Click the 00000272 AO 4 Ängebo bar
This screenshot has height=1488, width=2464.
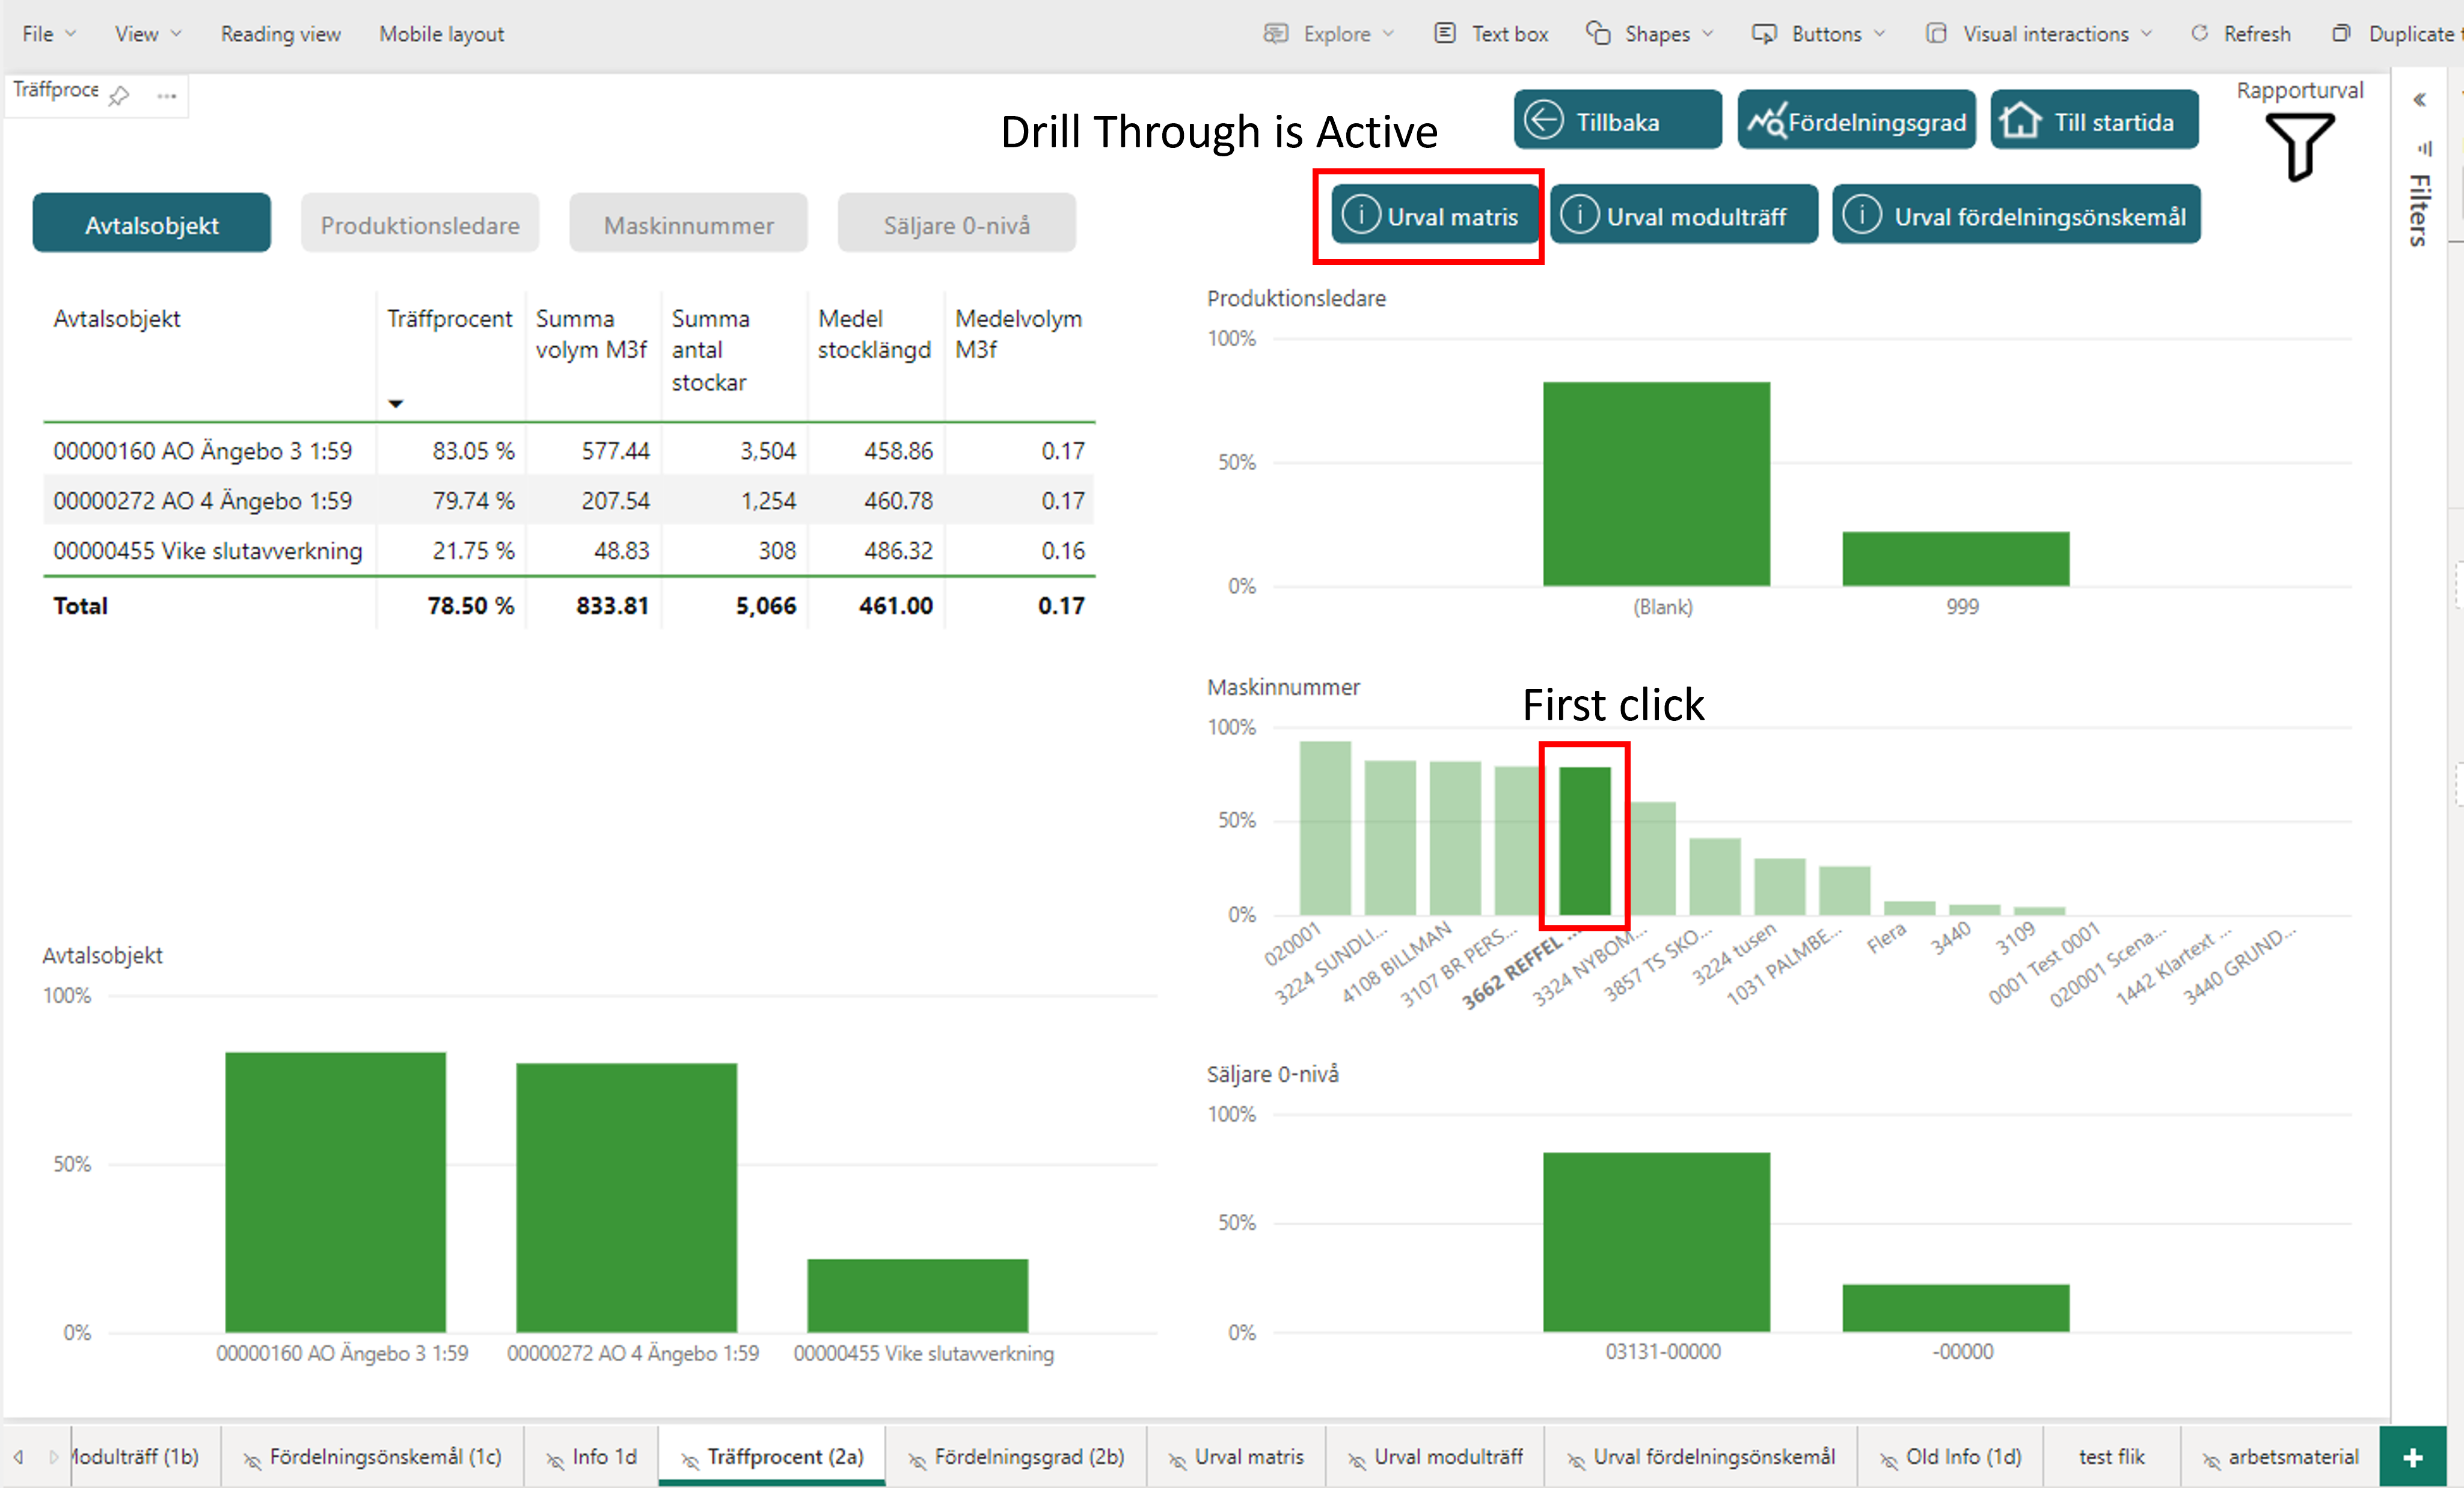click(x=627, y=1198)
